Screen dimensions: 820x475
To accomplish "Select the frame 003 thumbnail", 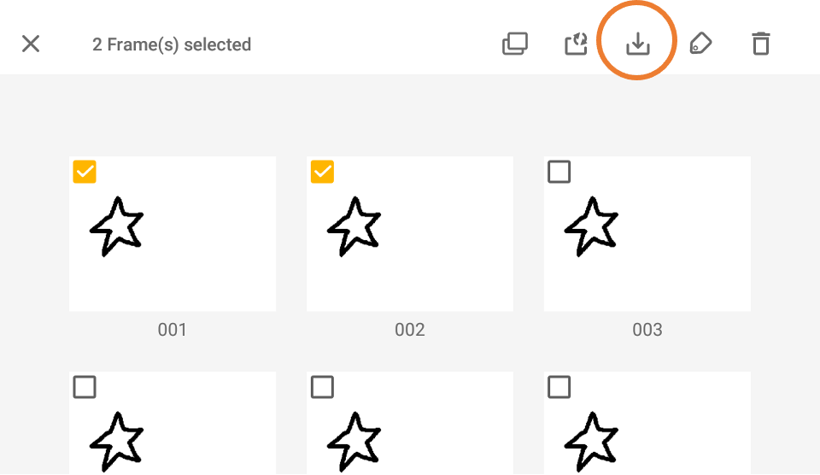I will click(x=647, y=234).
